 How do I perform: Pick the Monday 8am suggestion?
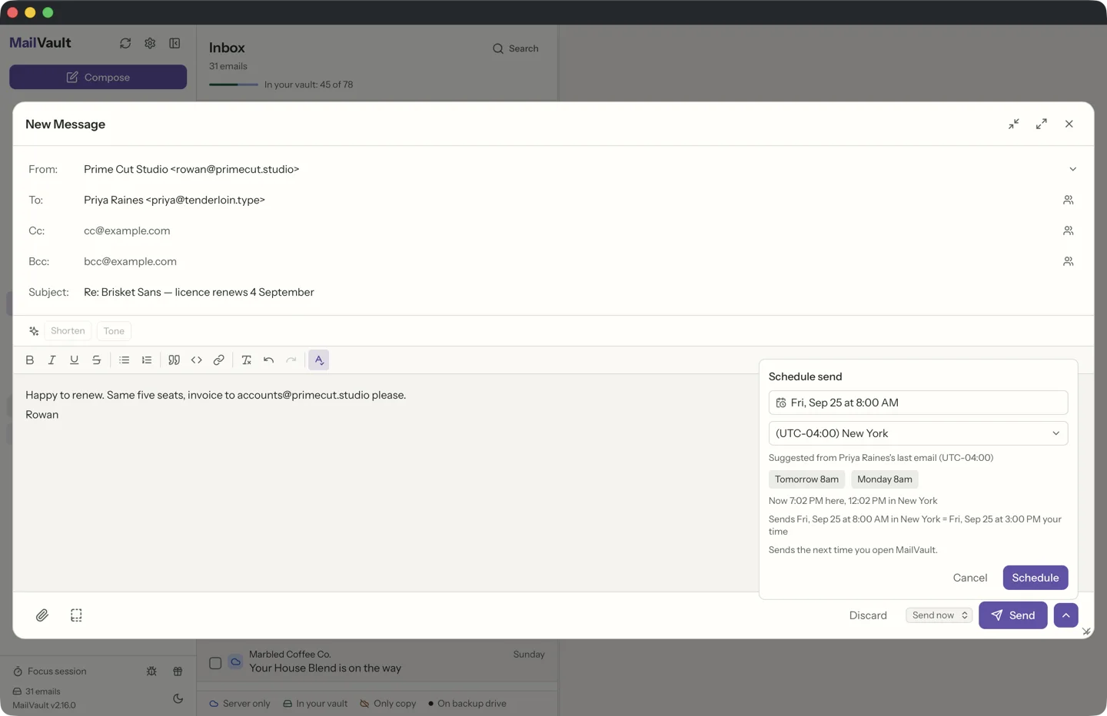pyautogui.click(x=885, y=479)
